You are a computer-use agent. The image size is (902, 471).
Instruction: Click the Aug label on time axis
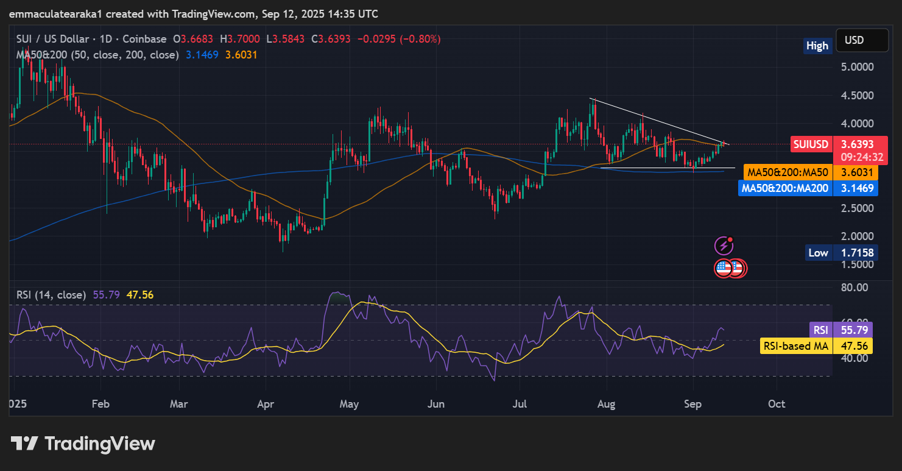pyautogui.click(x=607, y=404)
